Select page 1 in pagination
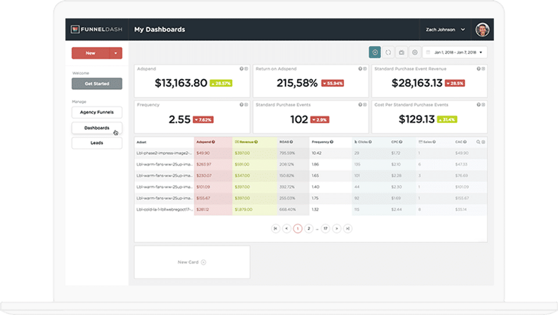 tap(298, 229)
